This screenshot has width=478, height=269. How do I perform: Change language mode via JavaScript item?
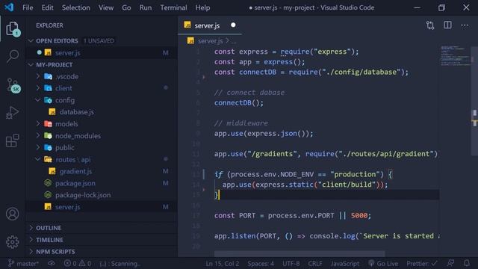345,264
